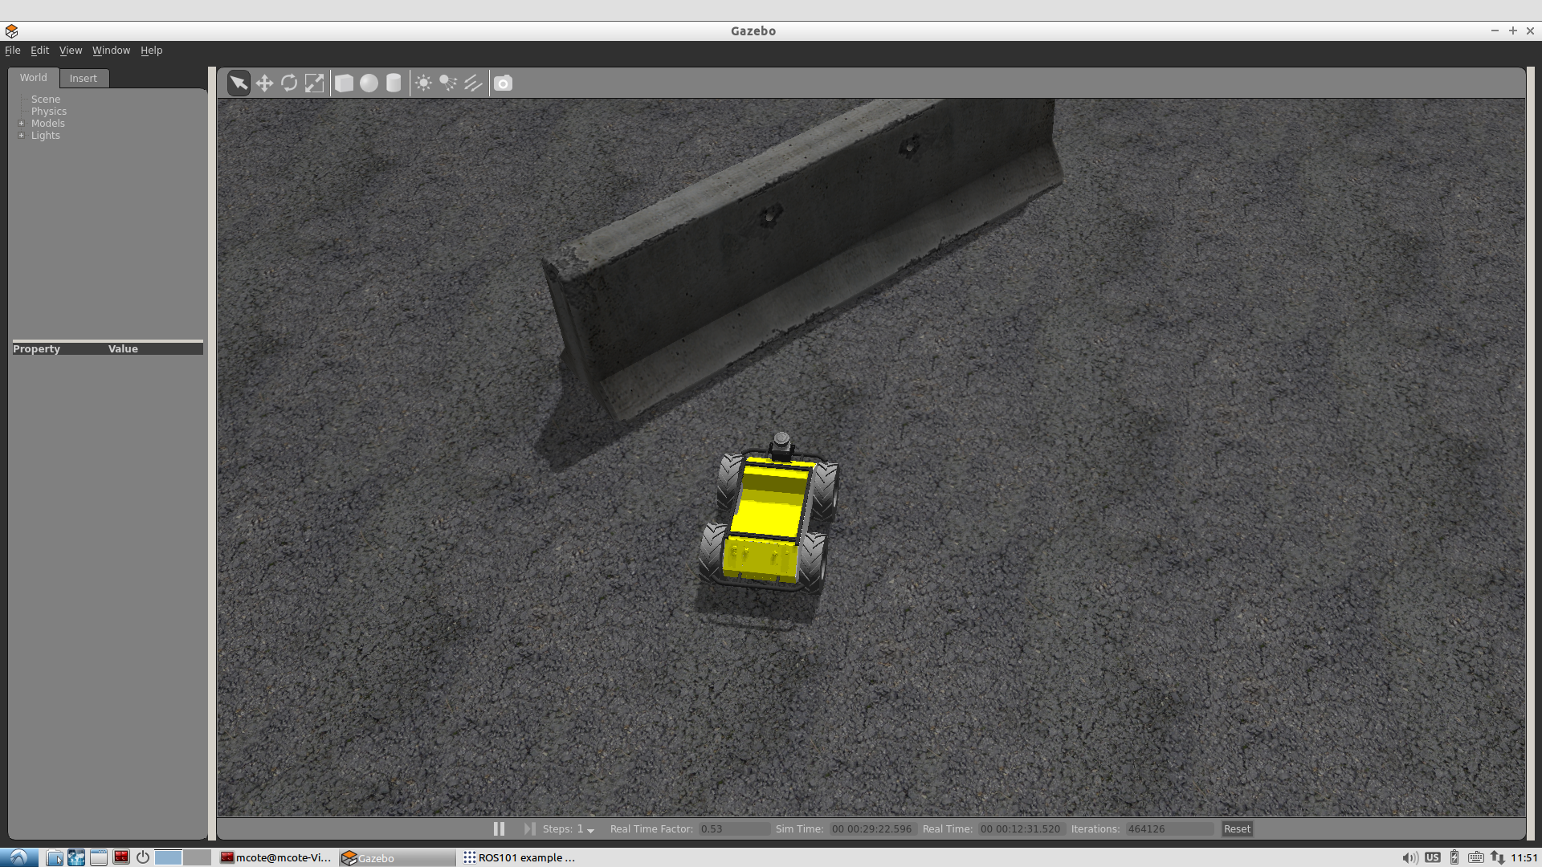Viewport: 1542px width, 867px height.
Task: Open the Steps count dropdown
Action: click(x=590, y=830)
